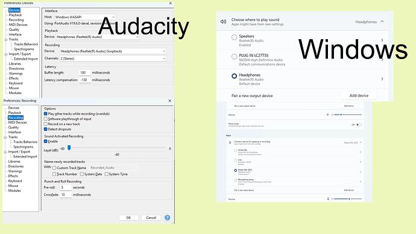This screenshot has height=234, width=416.
Task: Select Extended Import in the Preferences: Recording tree
Action: 25,157
